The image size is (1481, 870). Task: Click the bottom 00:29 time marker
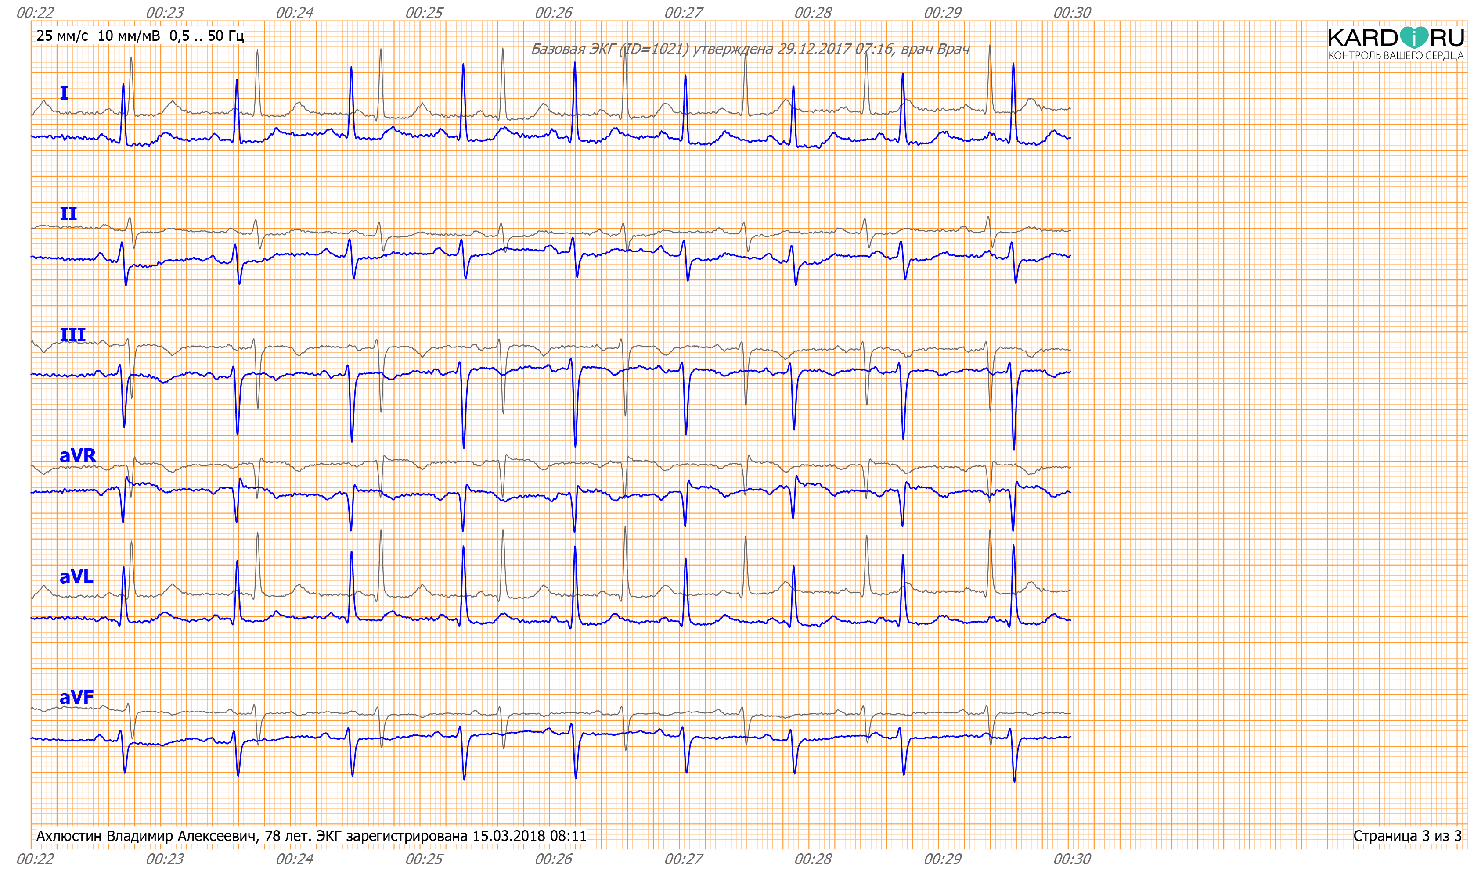pyautogui.click(x=943, y=859)
